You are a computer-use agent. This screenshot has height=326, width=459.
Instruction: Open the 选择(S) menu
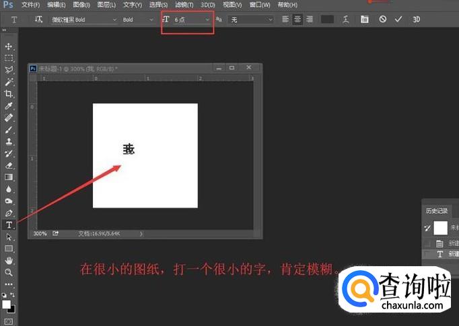coord(158,5)
